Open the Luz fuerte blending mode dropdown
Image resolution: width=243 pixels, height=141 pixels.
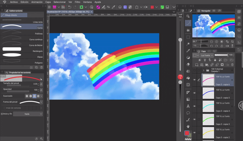pyautogui.click(x=207, y=55)
